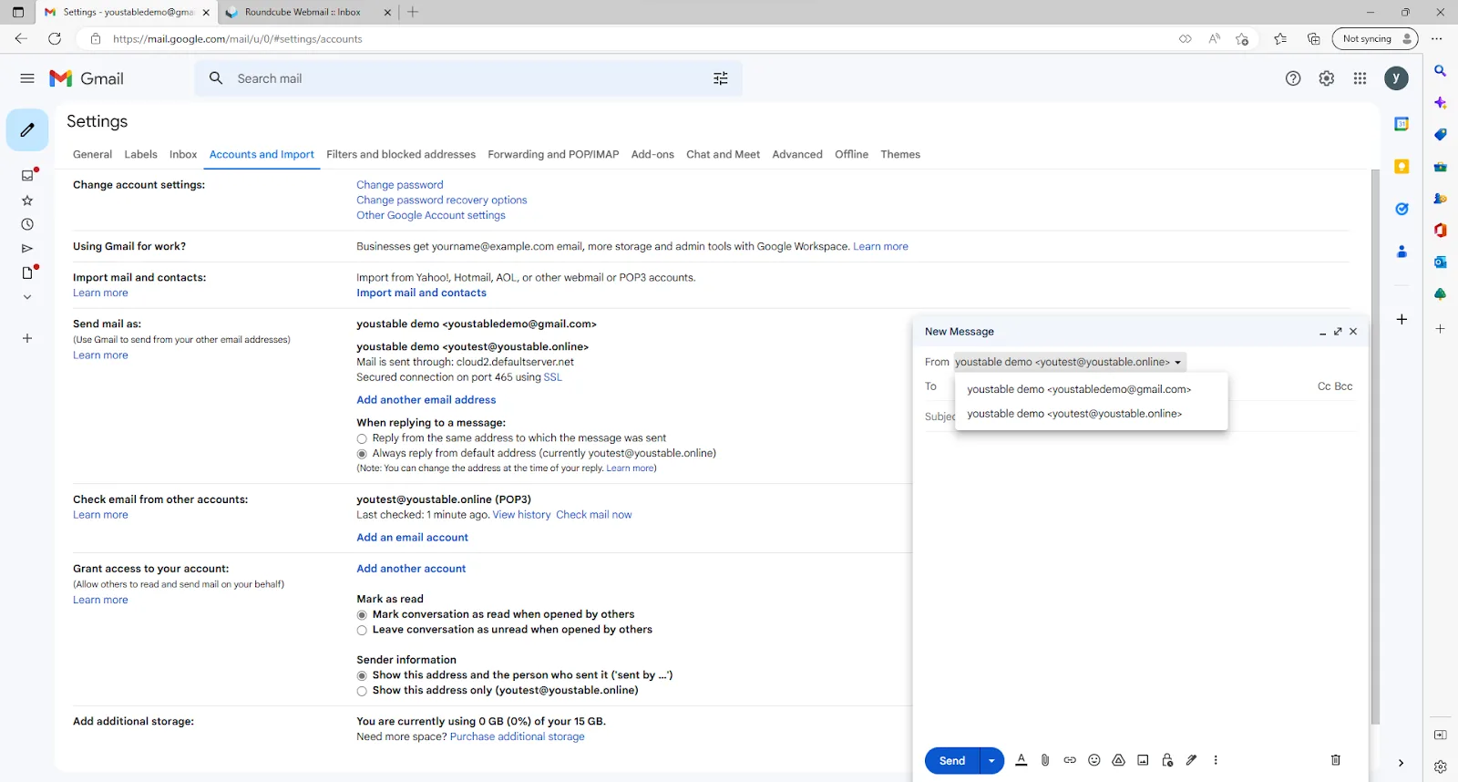The width and height of the screenshot is (1458, 782).
Task: Open From address dropdown in New Message
Action: pos(1070,362)
